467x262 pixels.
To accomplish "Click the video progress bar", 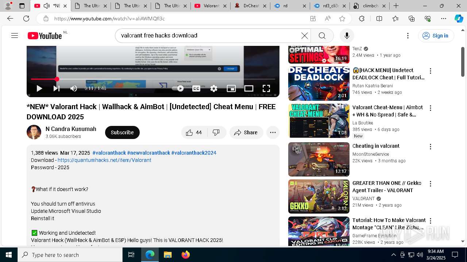I will (153, 79).
